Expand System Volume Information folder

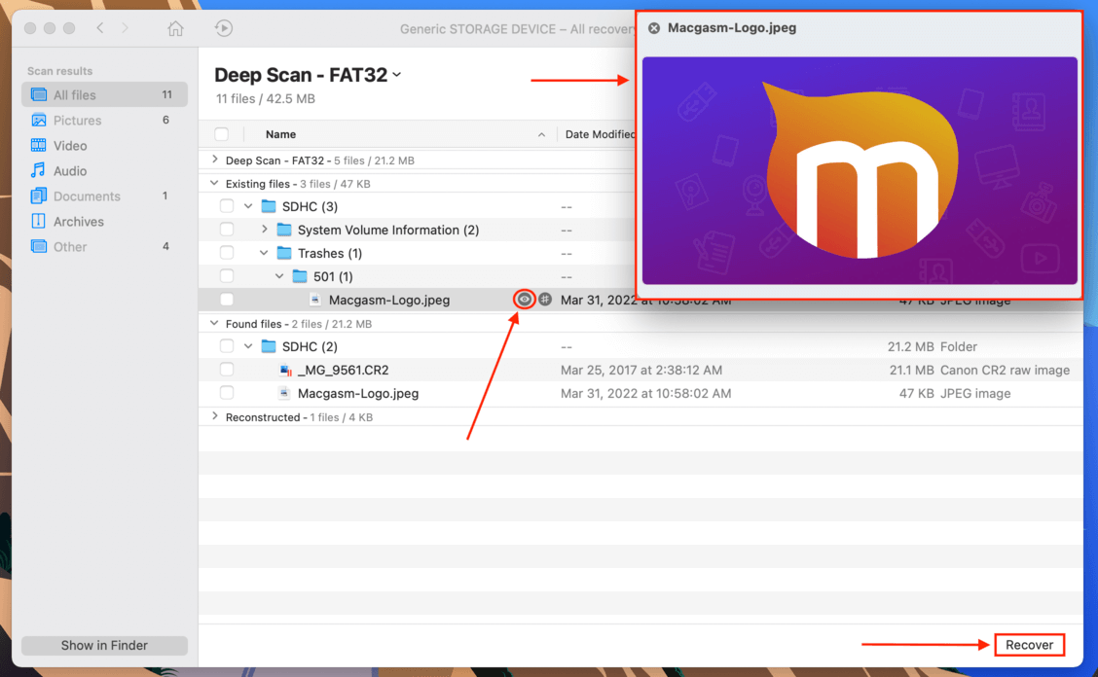[x=264, y=230]
